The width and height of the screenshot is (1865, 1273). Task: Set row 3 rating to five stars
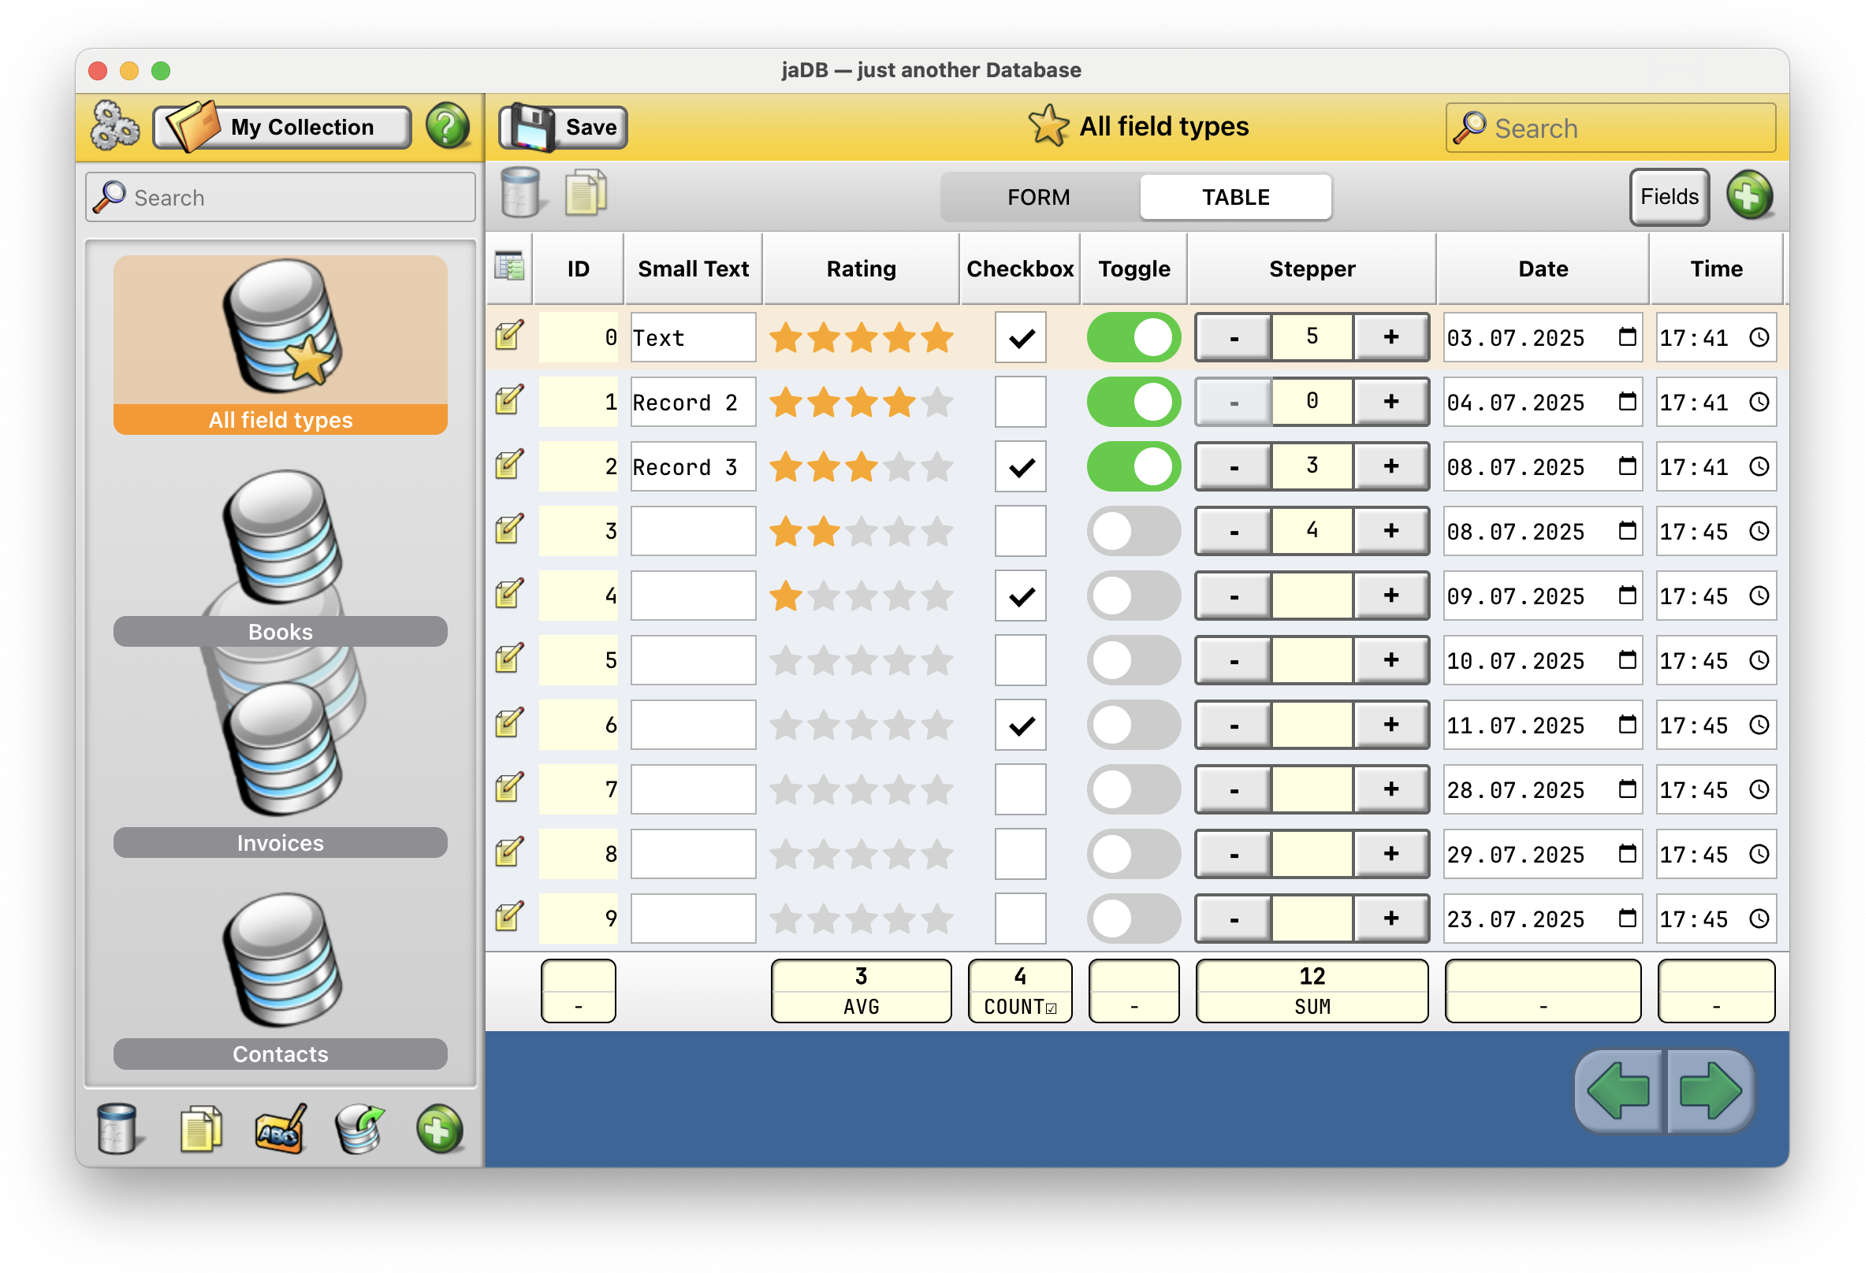[936, 531]
